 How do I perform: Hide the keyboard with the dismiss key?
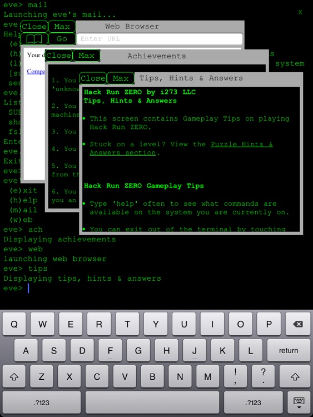[x=299, y=403]
